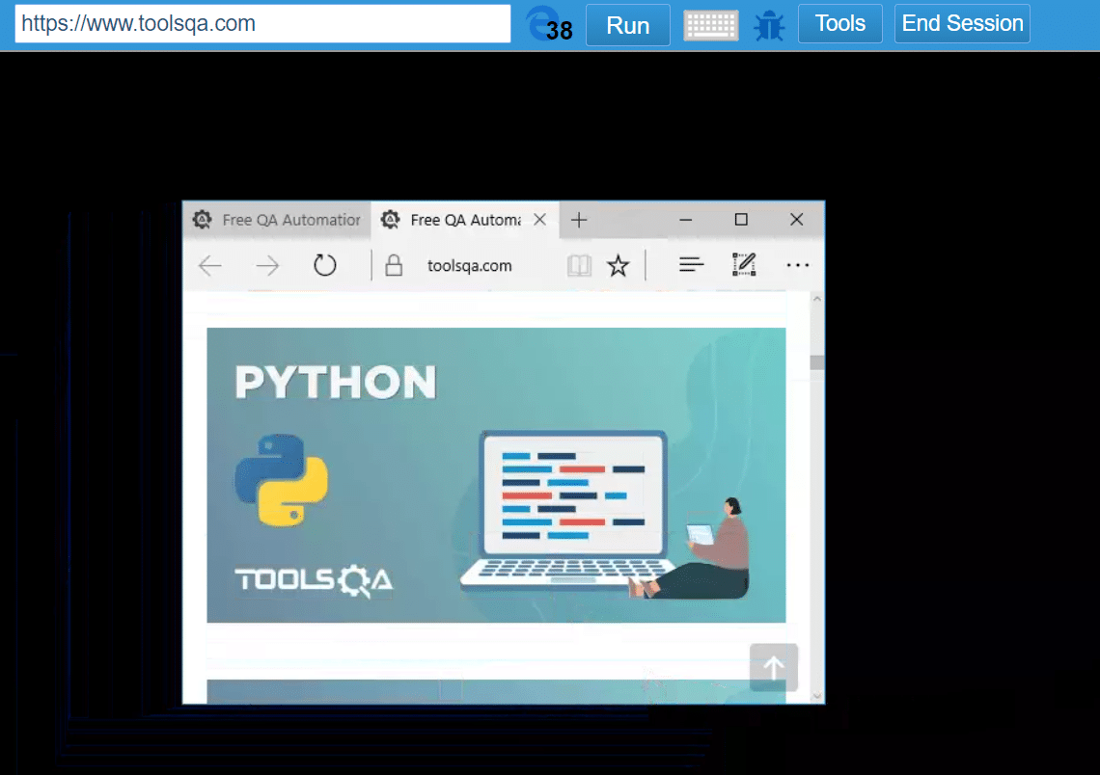Screen dimensions: 1100x775
Task: Open the Hub sidebar in Edge
Action: [x=691, y=264]
